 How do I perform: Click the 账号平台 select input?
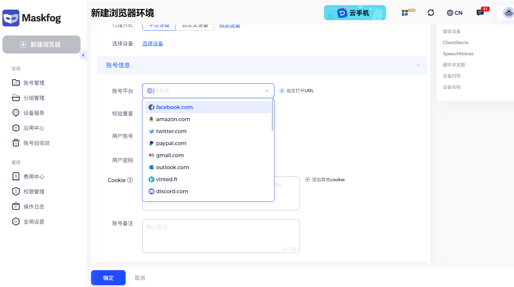click(208, 91)
